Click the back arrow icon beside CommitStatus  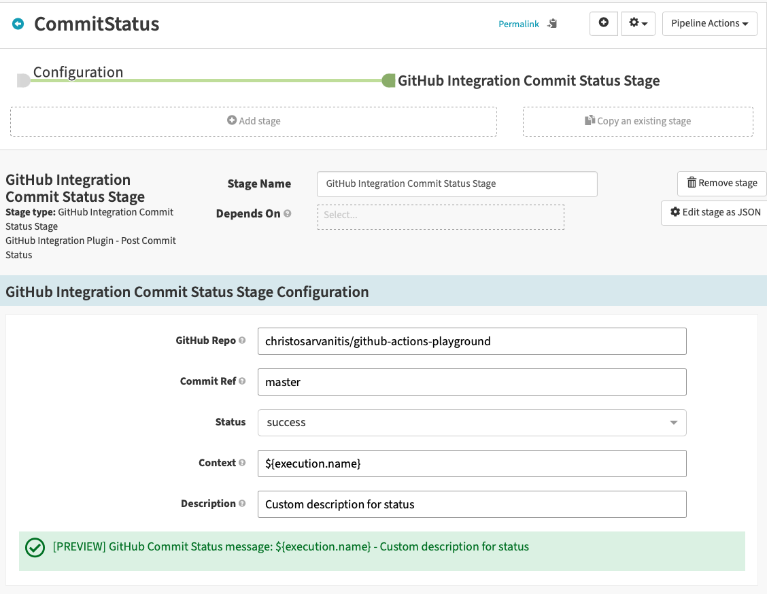(x=18, y=24)
